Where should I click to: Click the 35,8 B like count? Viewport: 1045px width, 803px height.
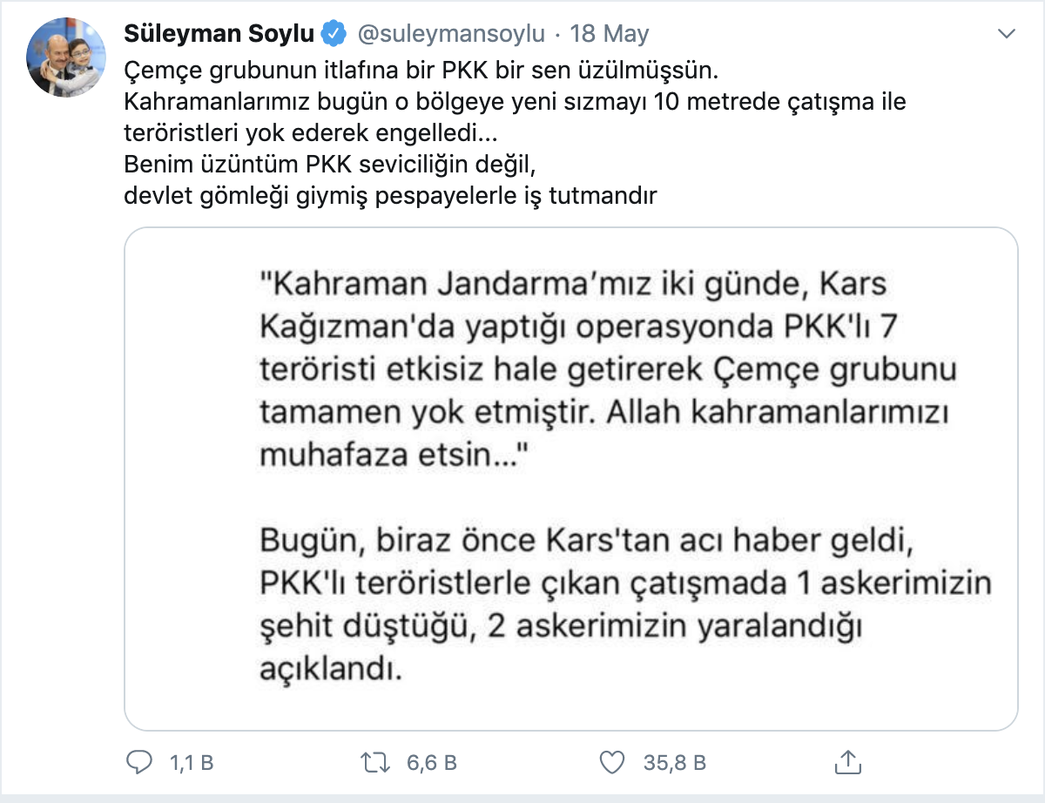[674, 763]
